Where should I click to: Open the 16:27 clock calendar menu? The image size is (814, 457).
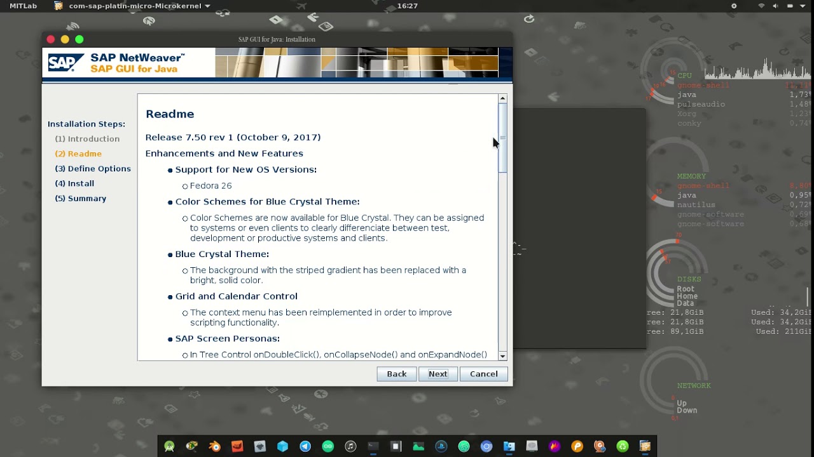[x=407, y=6]
